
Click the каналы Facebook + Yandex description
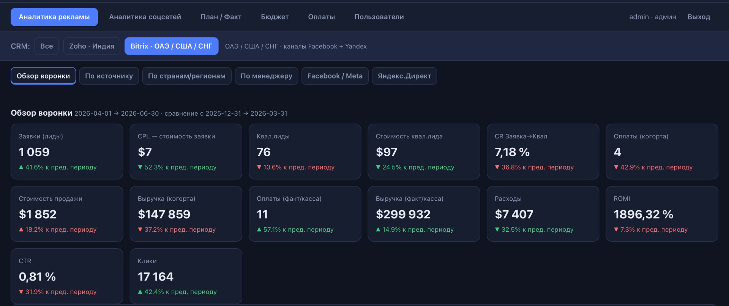pos(325,46)
